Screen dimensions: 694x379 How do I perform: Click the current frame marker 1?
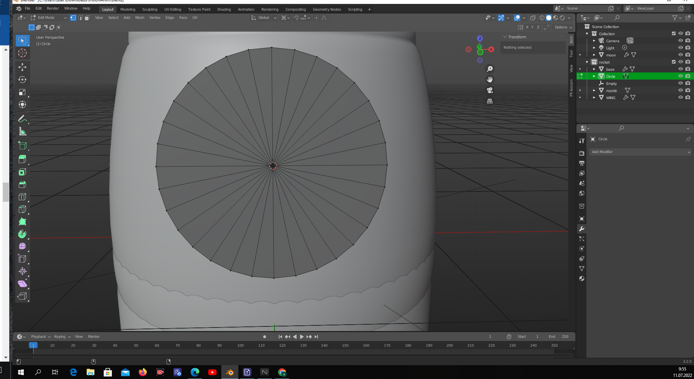(33, 345)
